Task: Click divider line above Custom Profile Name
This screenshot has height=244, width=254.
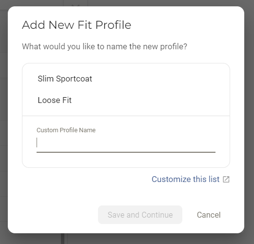Action: (126, 116)
